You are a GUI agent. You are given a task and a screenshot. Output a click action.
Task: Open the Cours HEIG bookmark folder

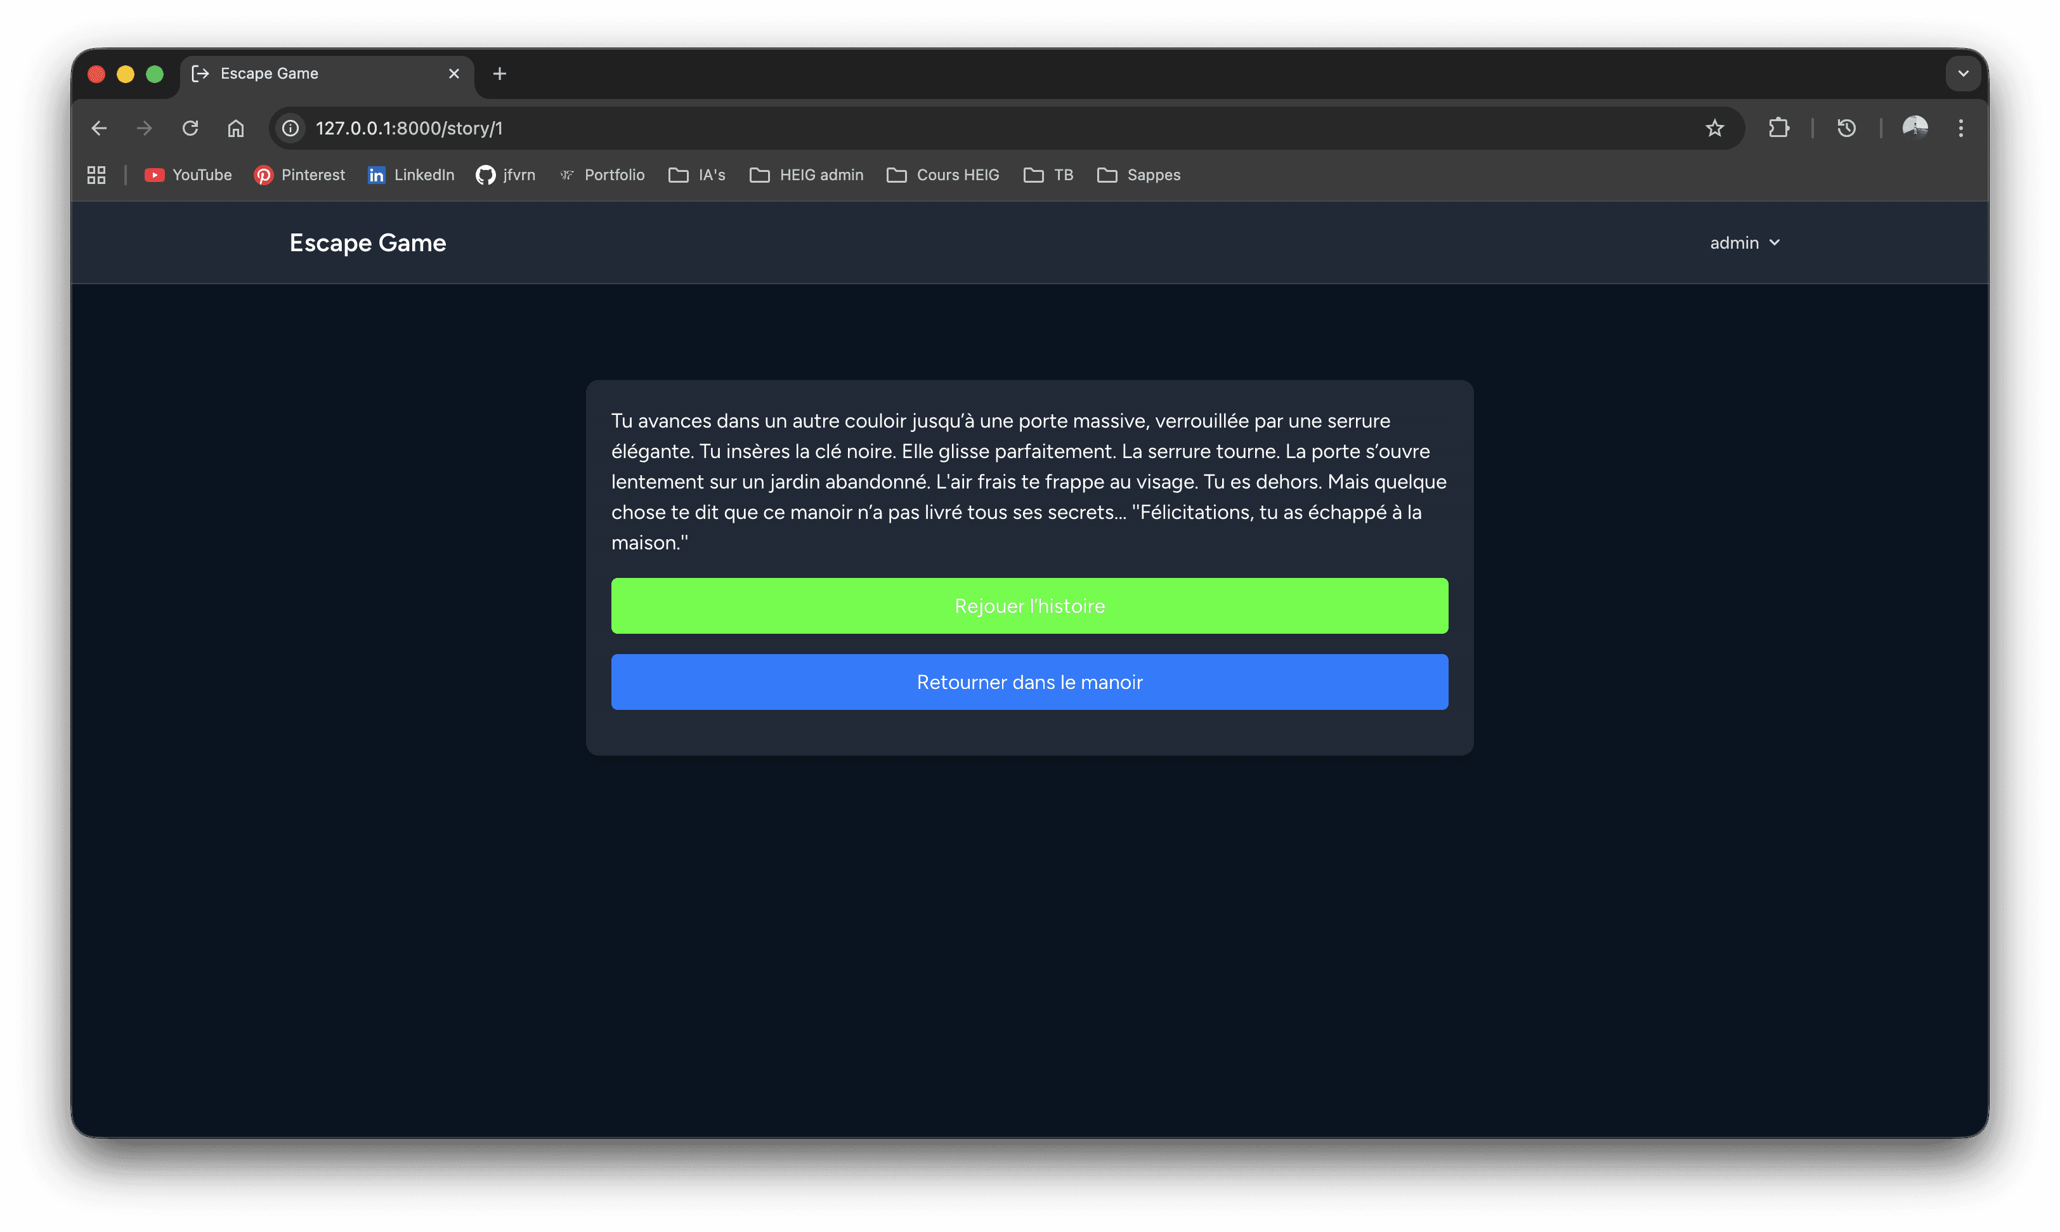tap(943, 174)
